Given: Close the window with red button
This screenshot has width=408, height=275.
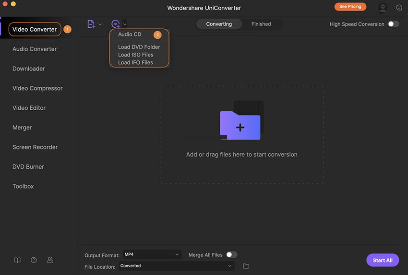Looking at the screenshot, I should tap(5, 4).
